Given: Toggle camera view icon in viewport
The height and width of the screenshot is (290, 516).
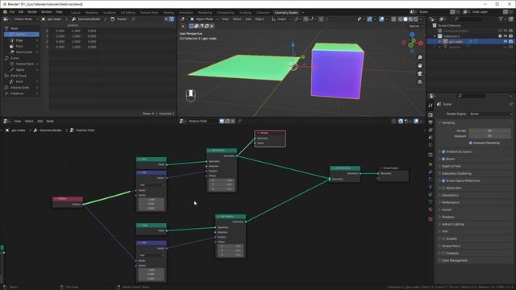Looking at the screenshot, I should coord(419,73).
